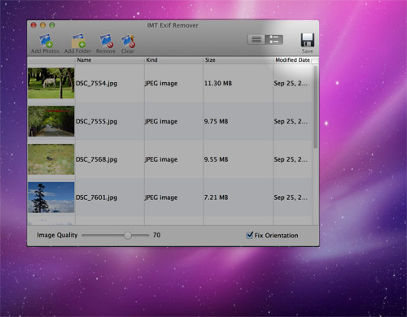Click the 11.30 MB size cell

[218, 83]
